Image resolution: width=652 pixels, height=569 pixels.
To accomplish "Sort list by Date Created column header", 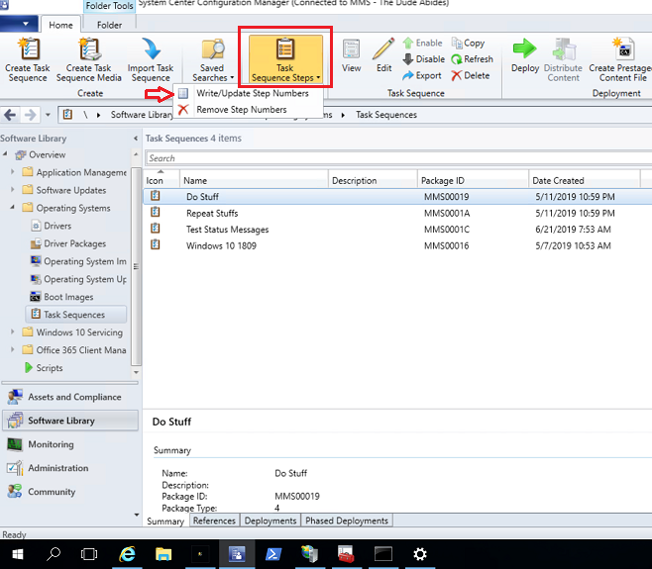I will click(585, 181).
